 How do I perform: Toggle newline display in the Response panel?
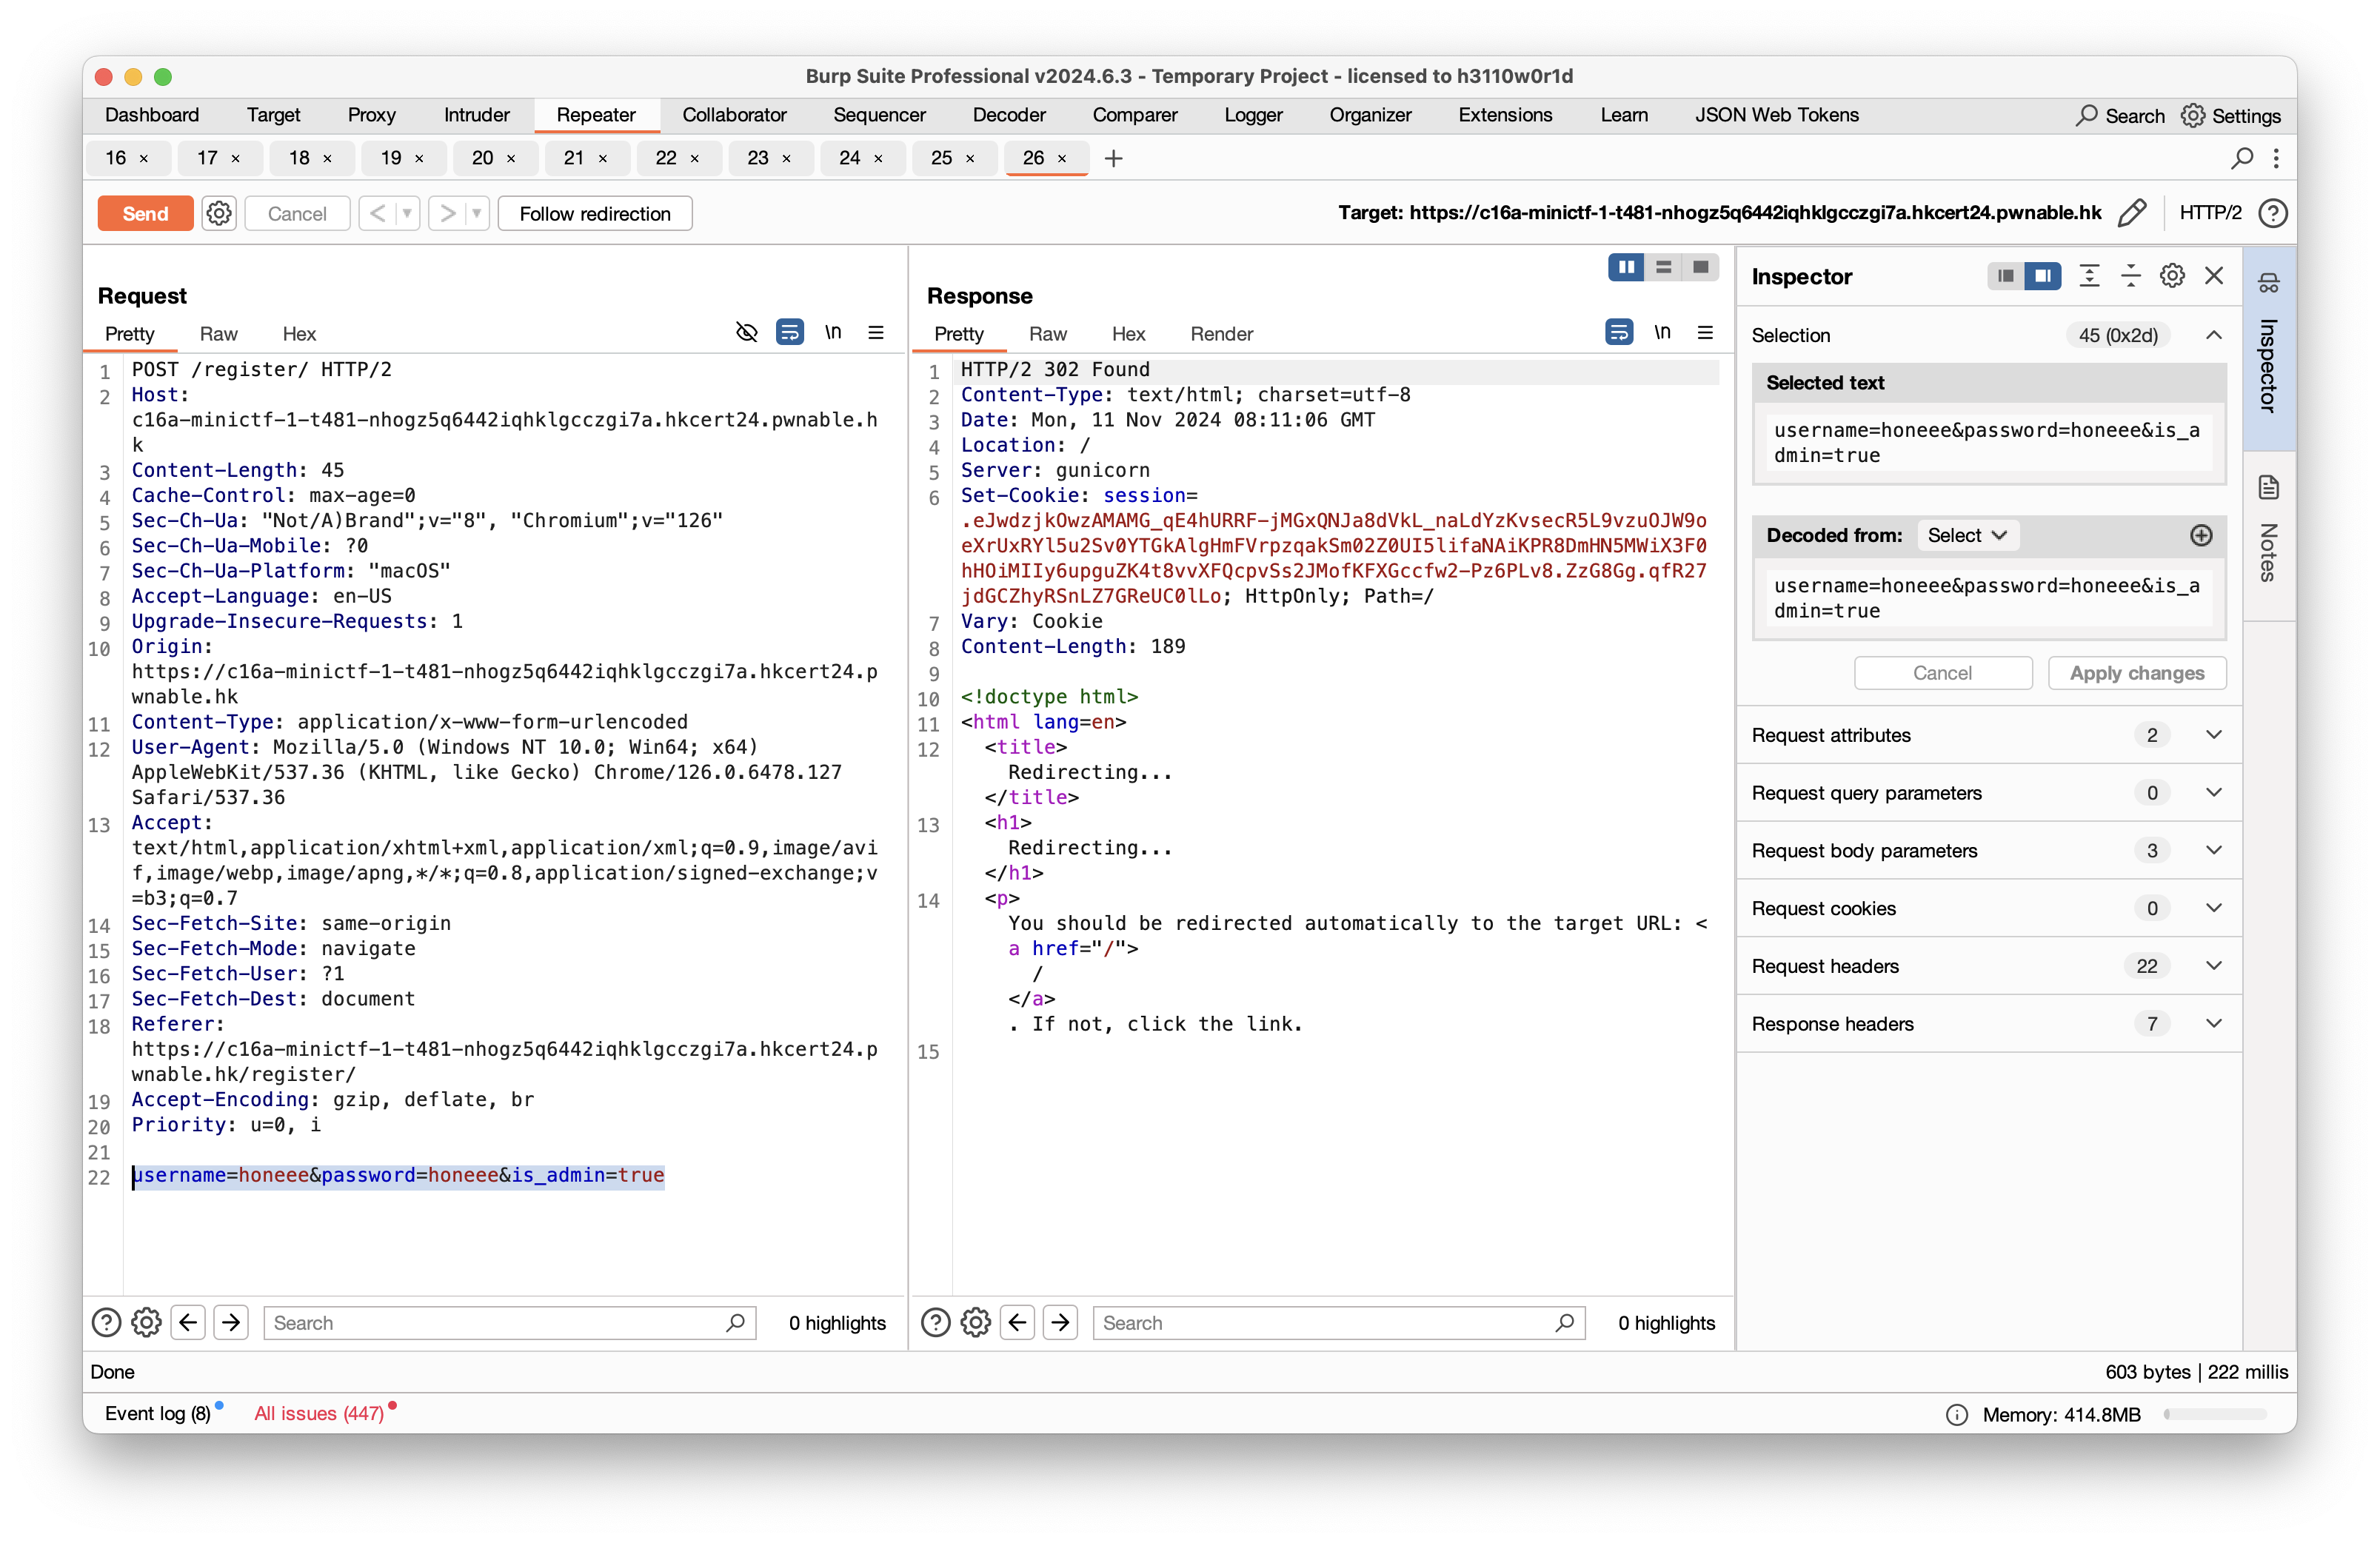click(1661, 332)
